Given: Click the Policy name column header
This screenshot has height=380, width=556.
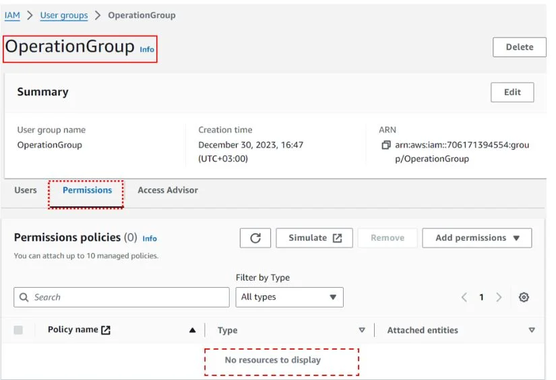Looking at the screenshot, I should tap(73, 330).
